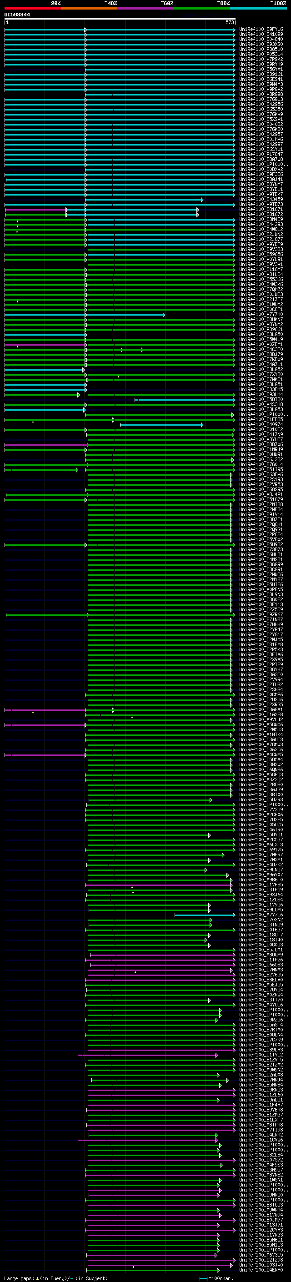Select hit UniRef100_Q3LG50
Viewport: 291px width, 1282px height.
pyautogui.click(x=261, y=334)
